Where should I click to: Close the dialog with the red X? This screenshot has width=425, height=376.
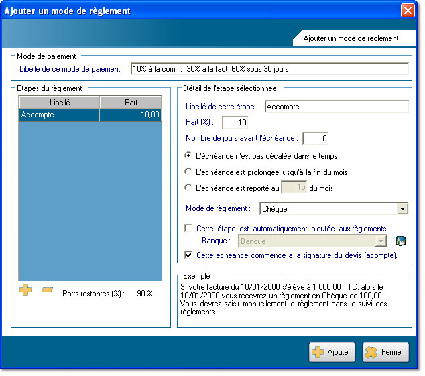click(408, 11)
